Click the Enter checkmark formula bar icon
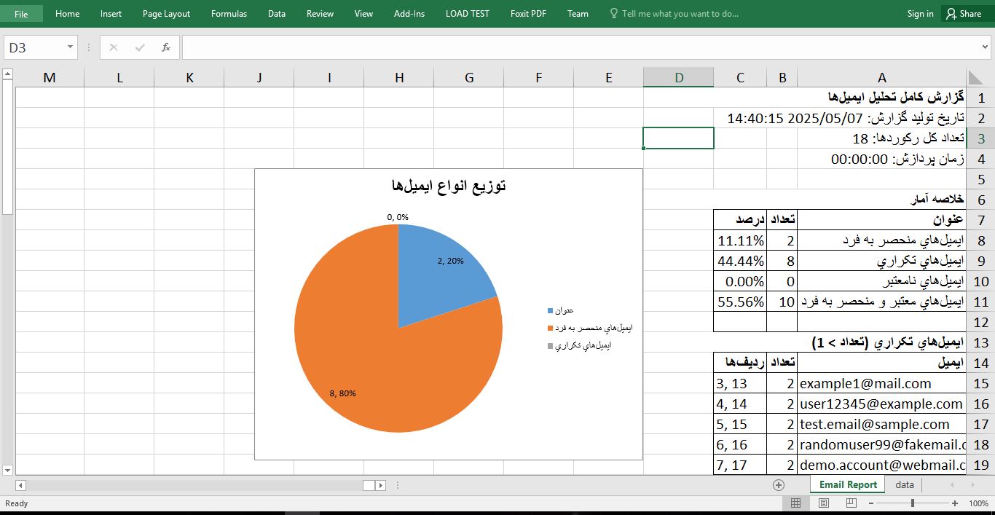 (x=140, y=47)
